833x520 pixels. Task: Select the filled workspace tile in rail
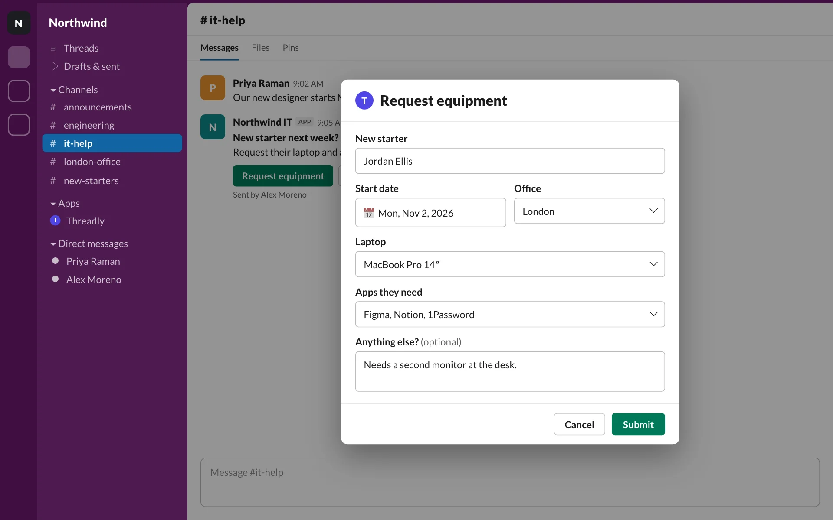(19, 57)
